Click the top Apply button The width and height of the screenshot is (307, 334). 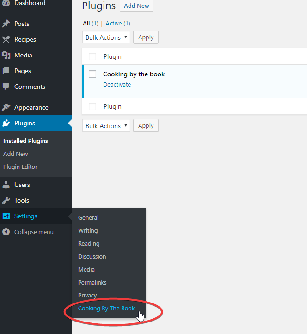(146, 37)
